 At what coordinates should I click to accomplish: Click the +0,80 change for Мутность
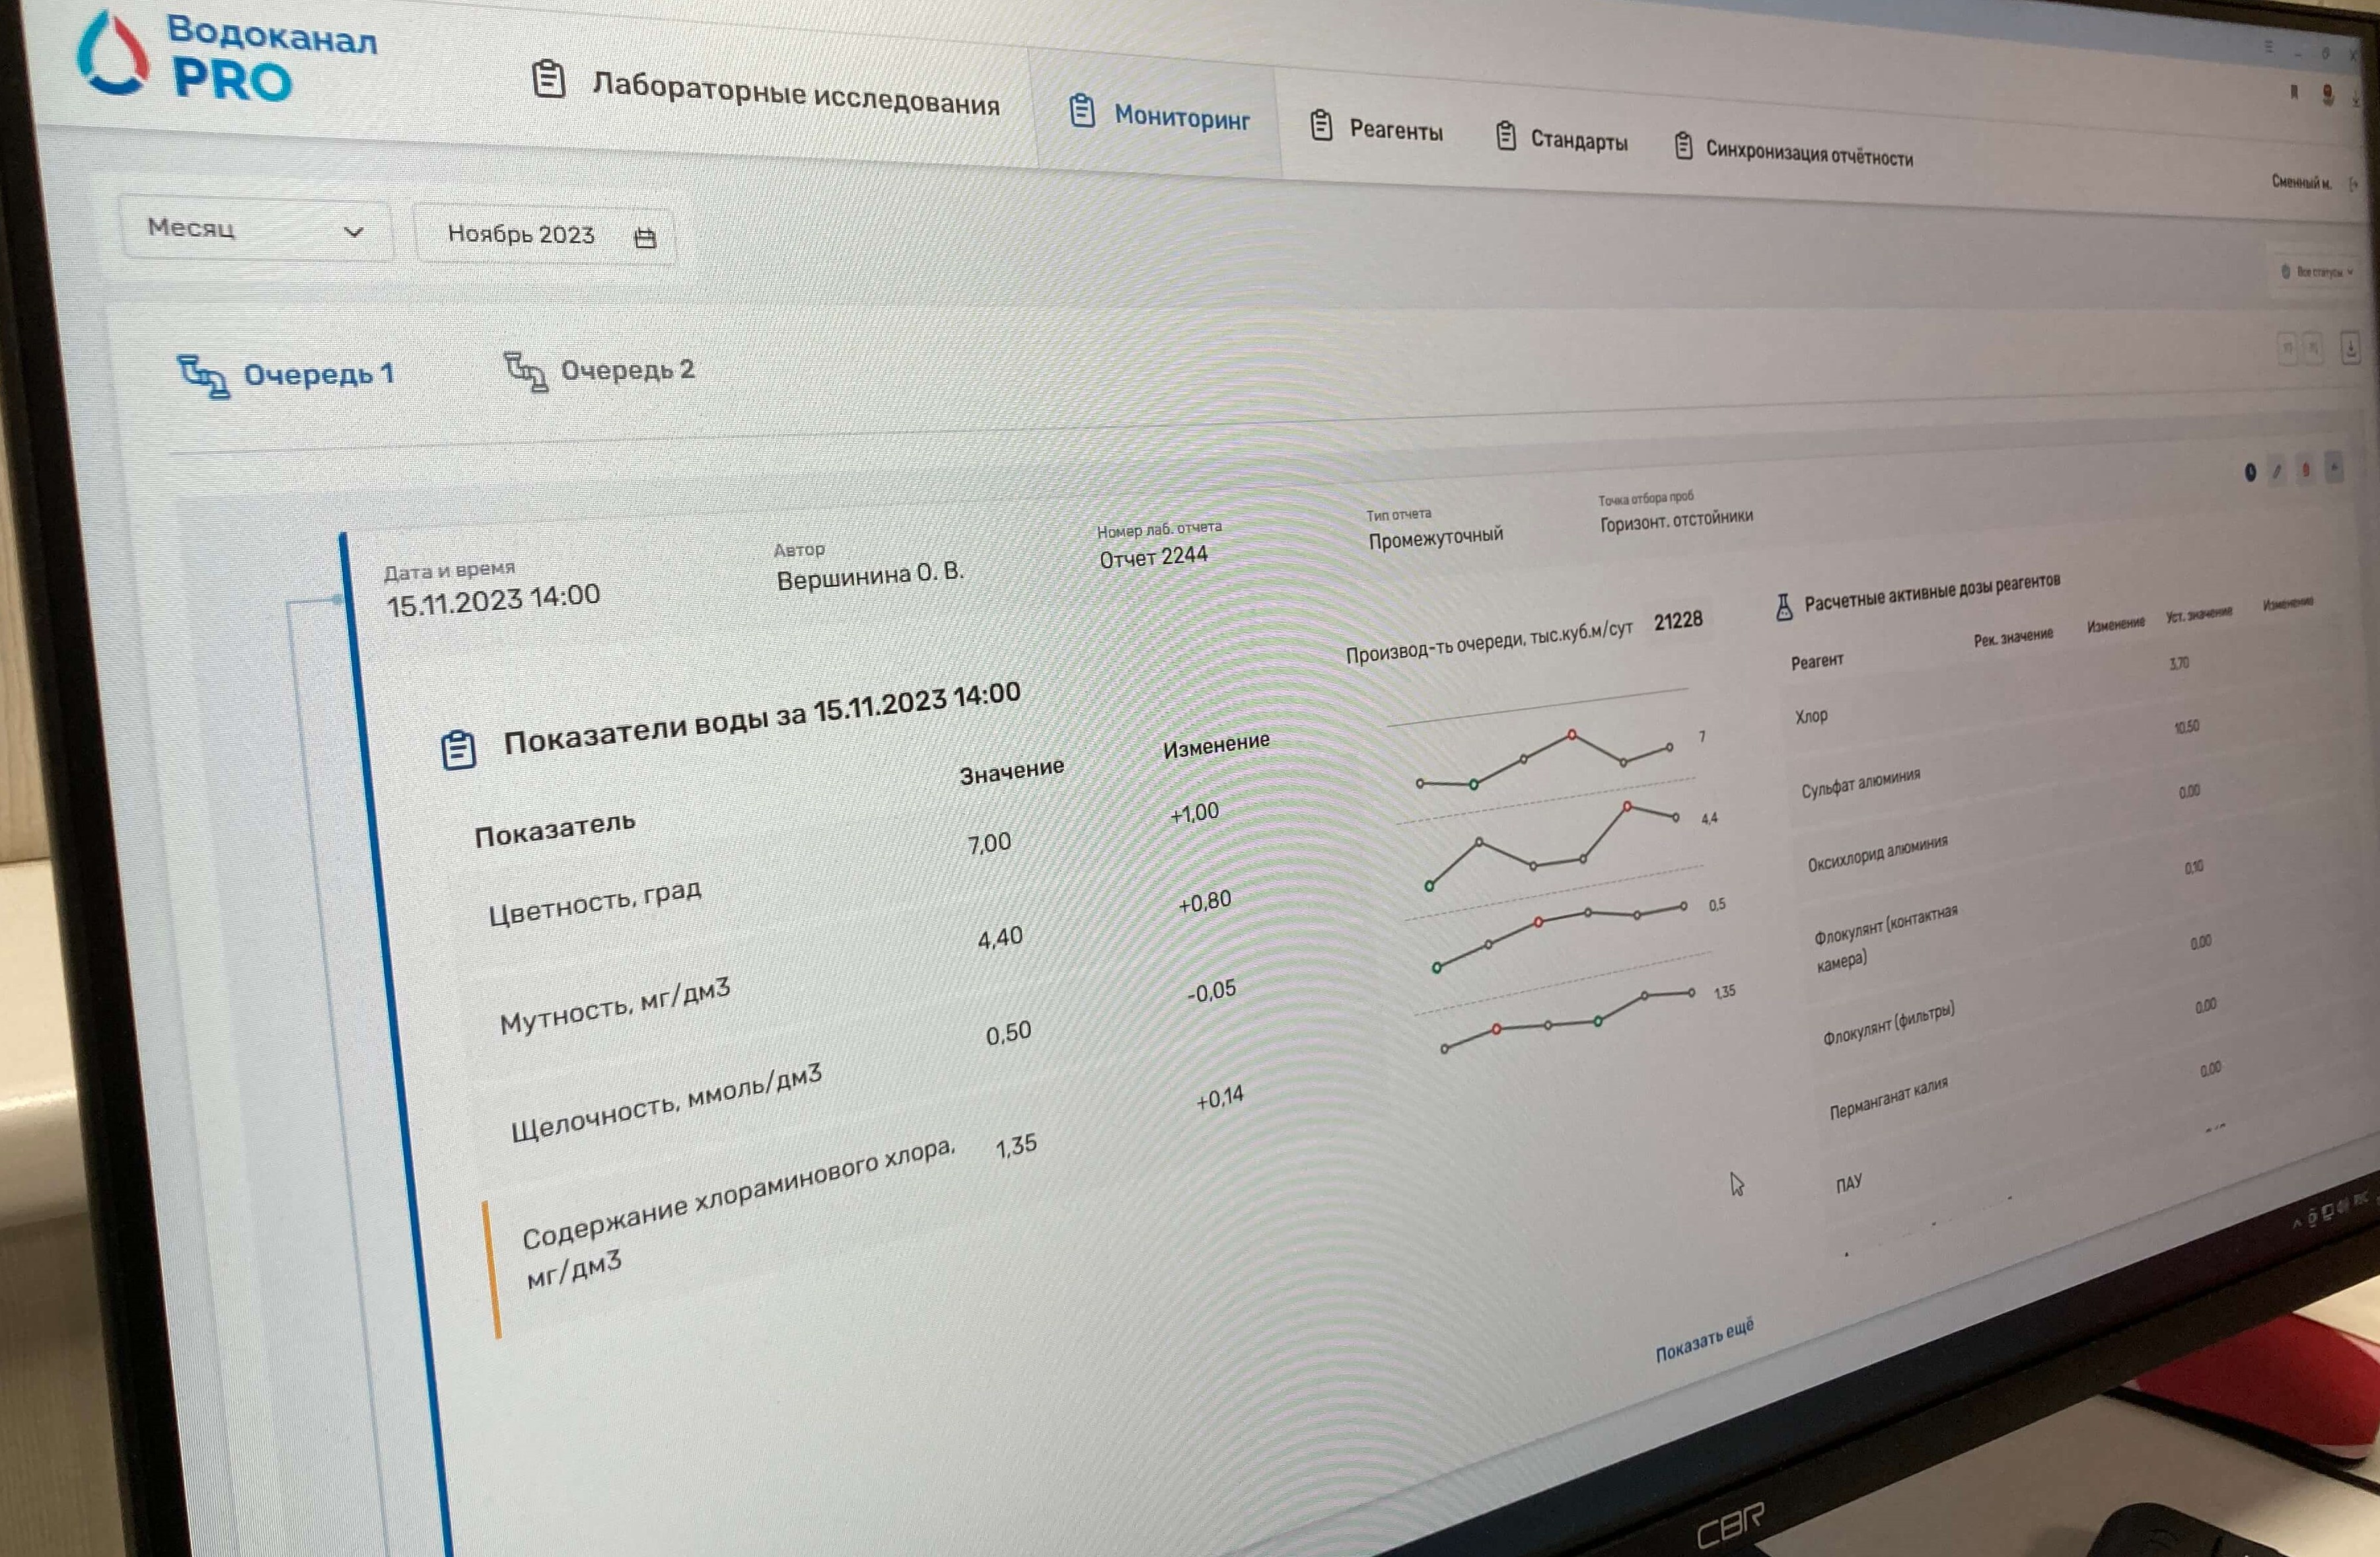(x=1205, y=902)
